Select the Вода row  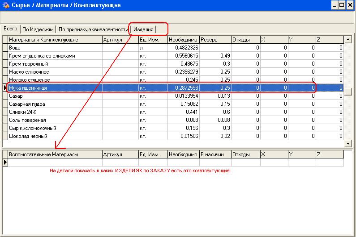tap(55, 48)
